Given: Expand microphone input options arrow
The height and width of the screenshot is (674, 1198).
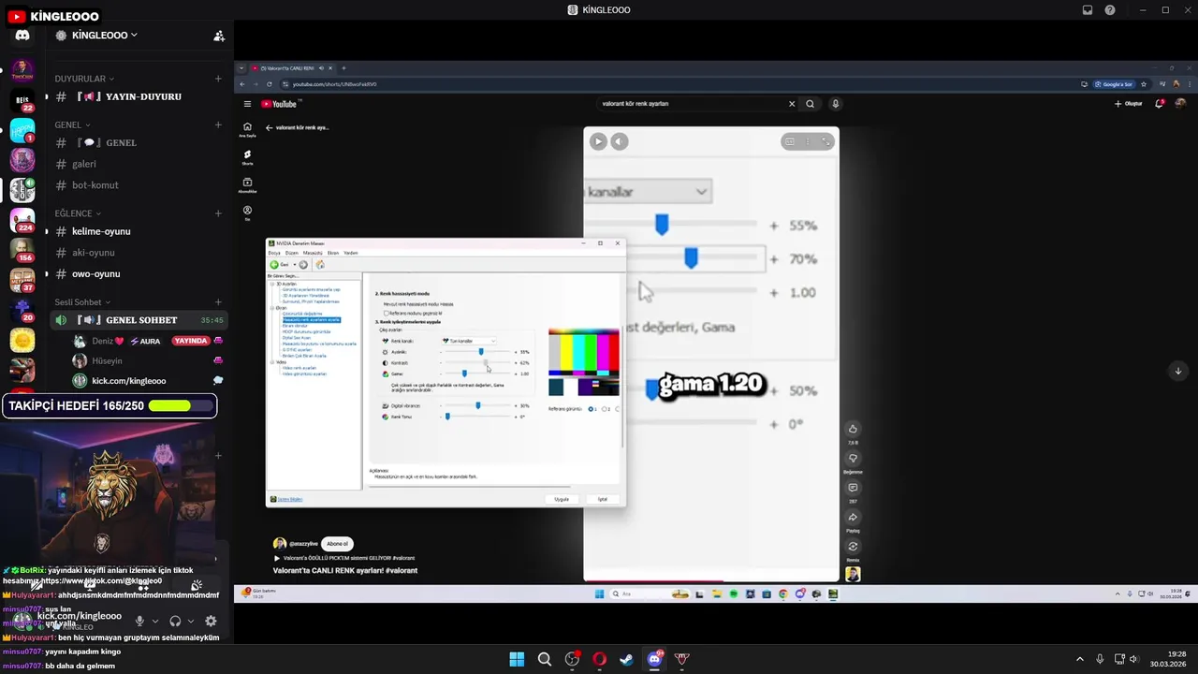Looking at the screenshot, I should tap(154, 621).
